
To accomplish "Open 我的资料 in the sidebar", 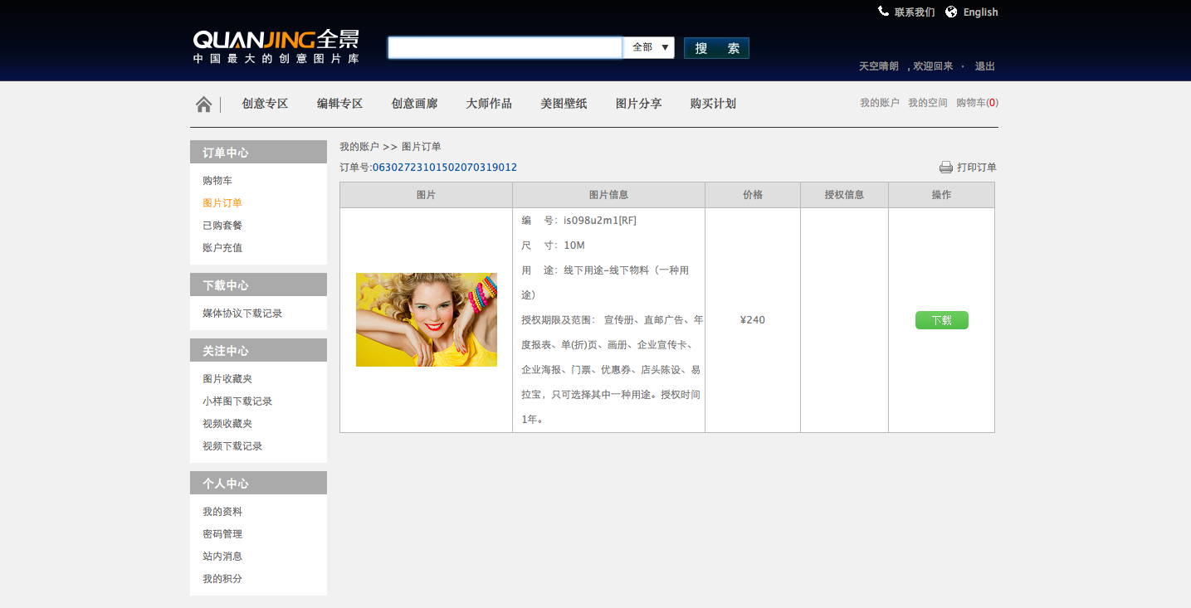I will pyautogui.click(x=222, y=512).
